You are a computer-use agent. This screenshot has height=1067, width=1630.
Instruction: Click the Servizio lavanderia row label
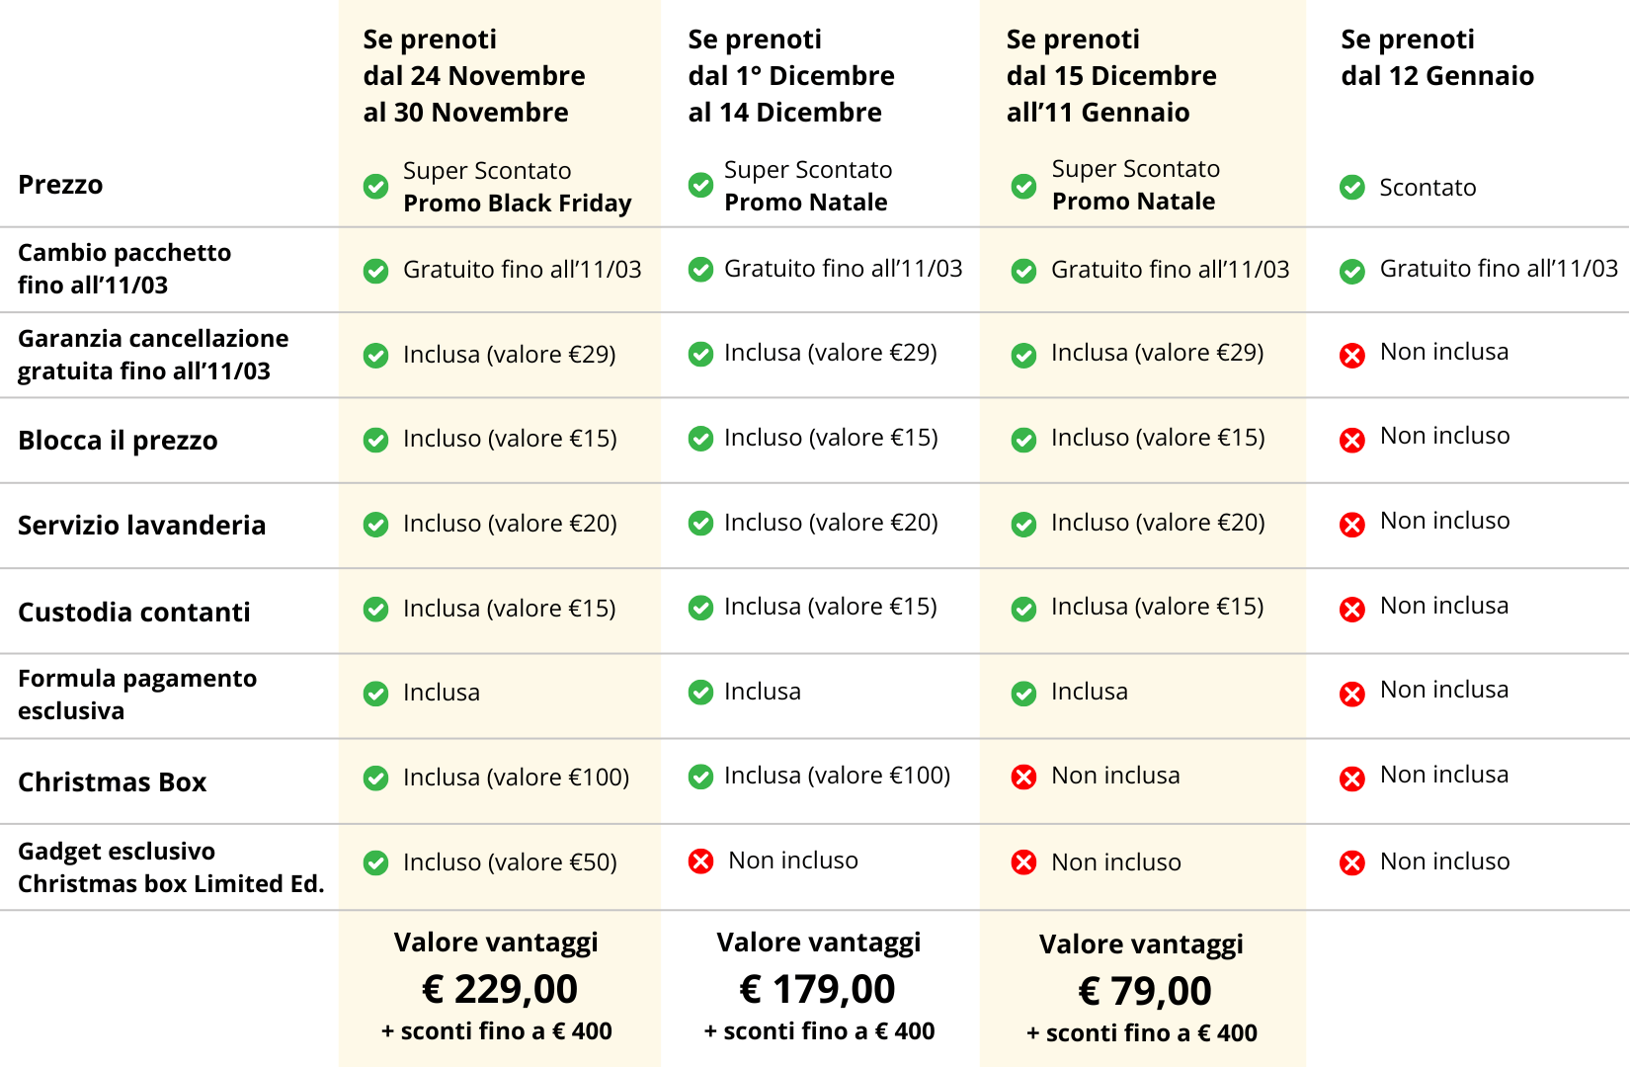[x=141, y=526]
